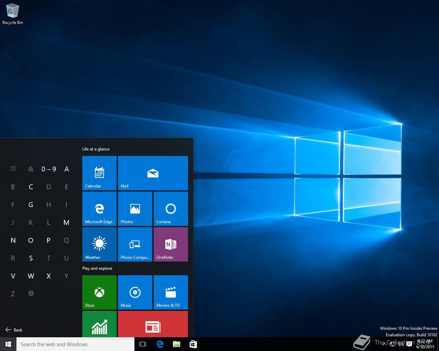Screen dimensions: 439x351
Task: Open the Phone Companion tile
Action: coord(135,244)
